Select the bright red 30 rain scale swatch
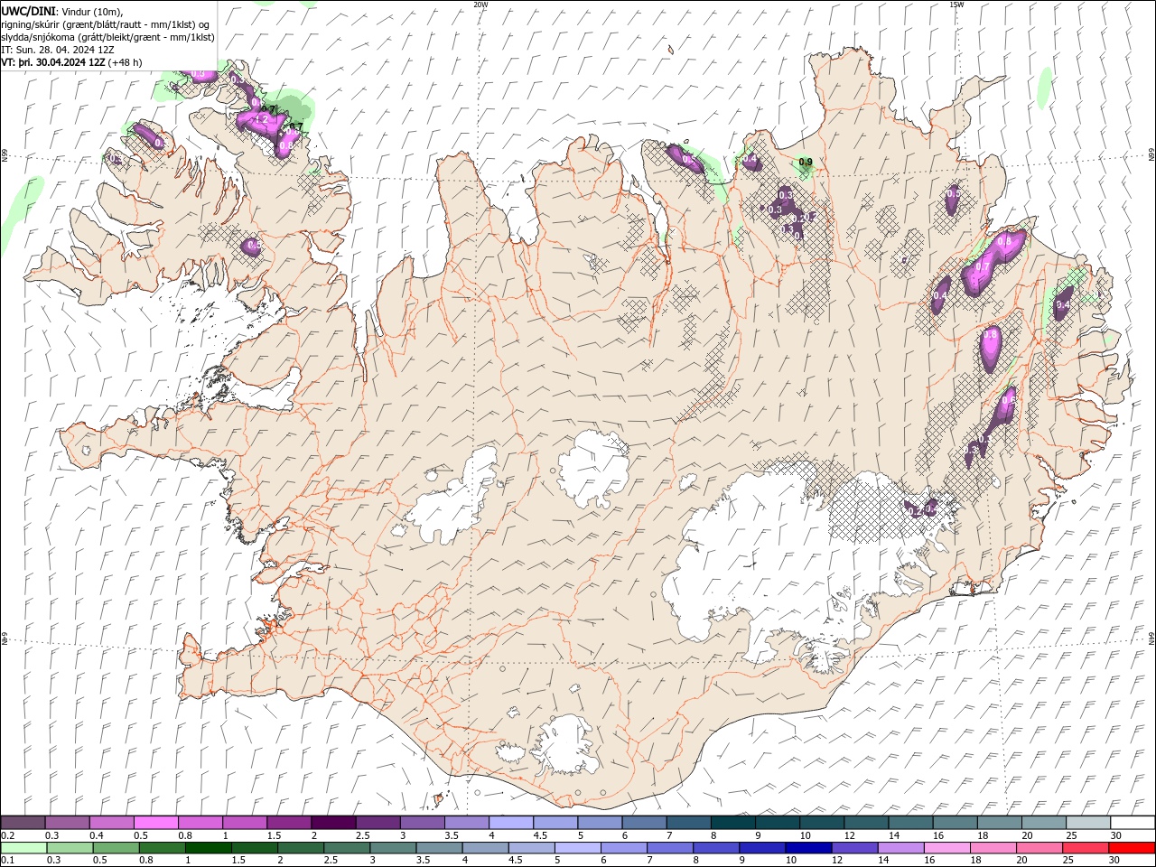Image resolution: width=1156 pixels, height=867 pixels. click(1131, 848)
